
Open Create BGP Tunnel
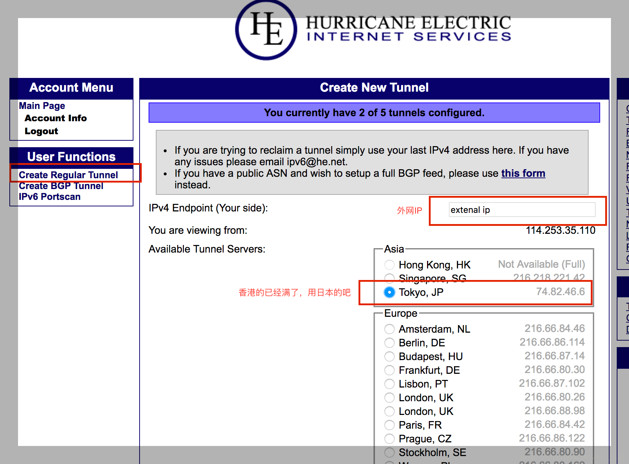[61, 186]
